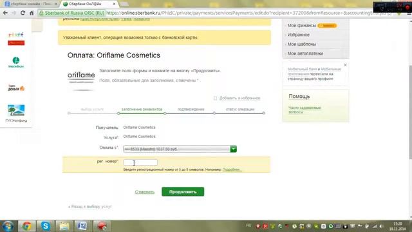This screenshot has width=412, height=232.
Task: Open Skype from the taskbar
Action: tap(46, 226)
